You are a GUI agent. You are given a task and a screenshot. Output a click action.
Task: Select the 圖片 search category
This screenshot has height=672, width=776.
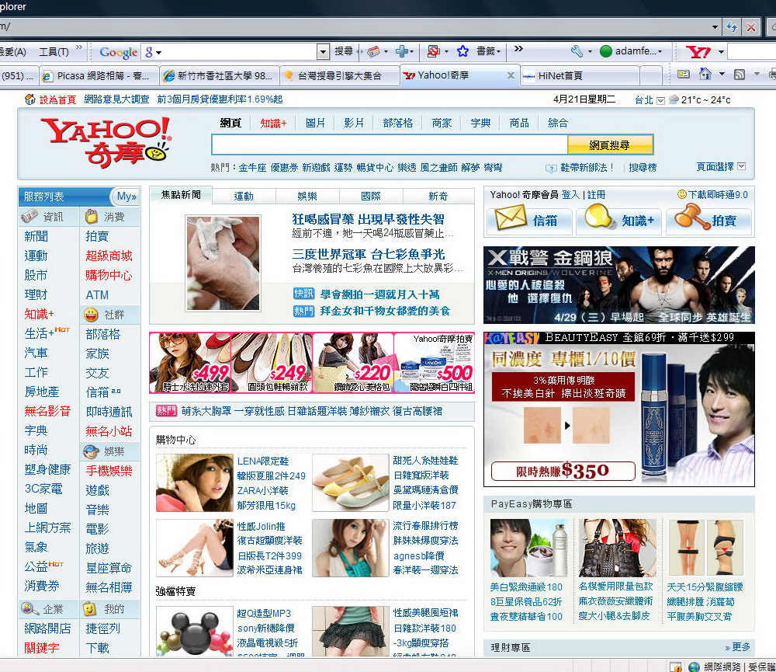(315, 123)
